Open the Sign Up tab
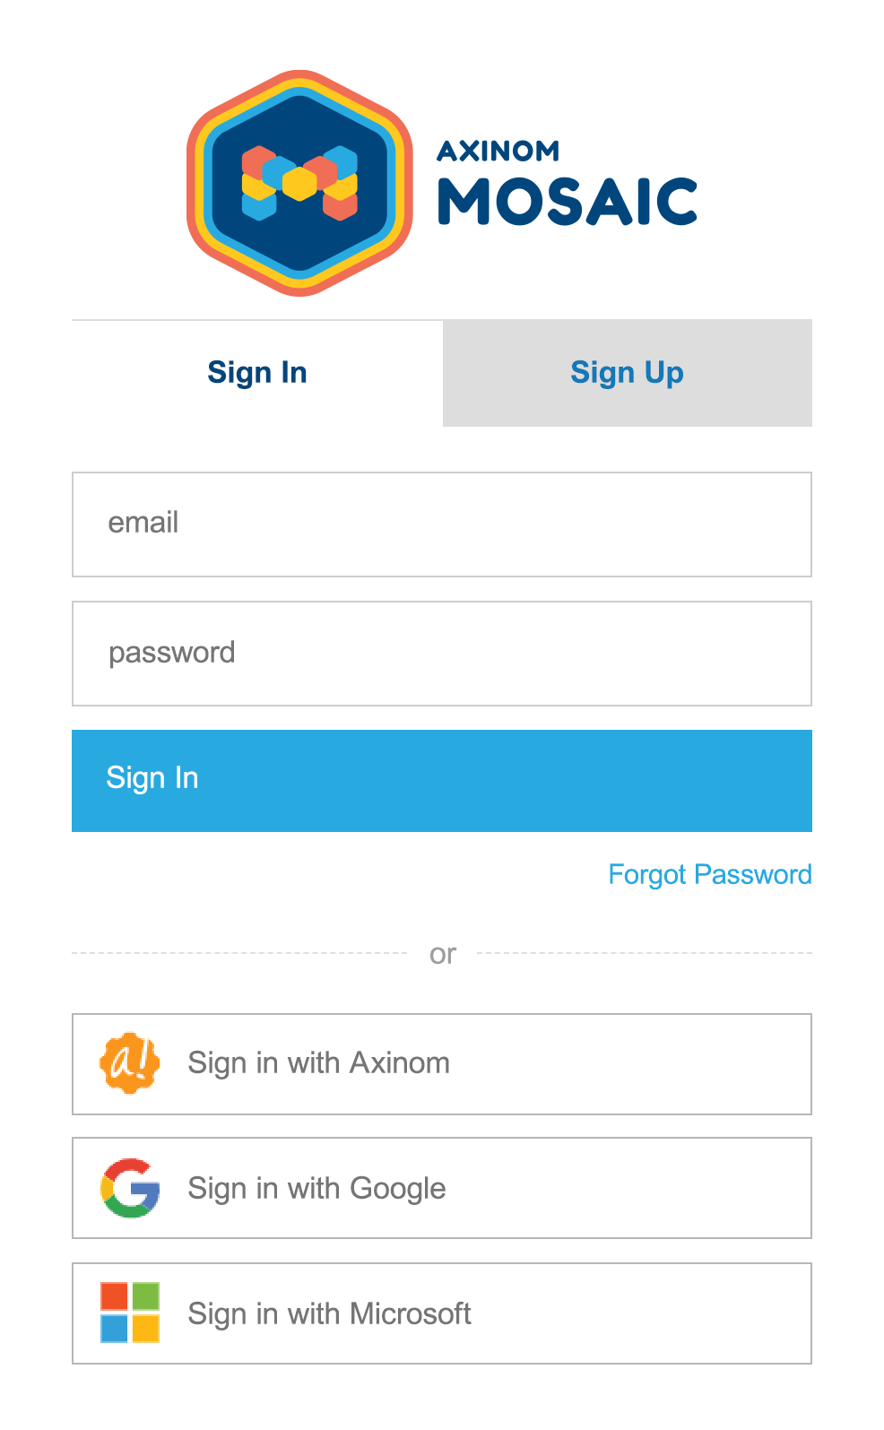This screenshot has width=884, height=1430. (x=628, y=373)
